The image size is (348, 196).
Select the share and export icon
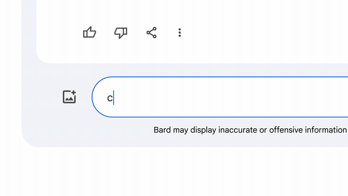152,33
